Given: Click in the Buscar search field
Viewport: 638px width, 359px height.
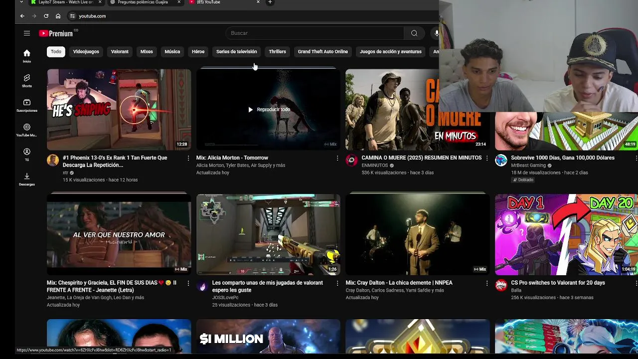Looking at the screenshot, I should [315, 33].
